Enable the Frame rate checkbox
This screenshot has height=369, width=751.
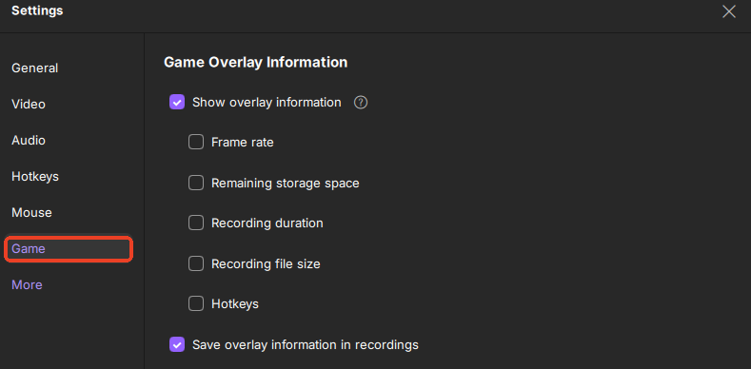(x=196, y=142)
